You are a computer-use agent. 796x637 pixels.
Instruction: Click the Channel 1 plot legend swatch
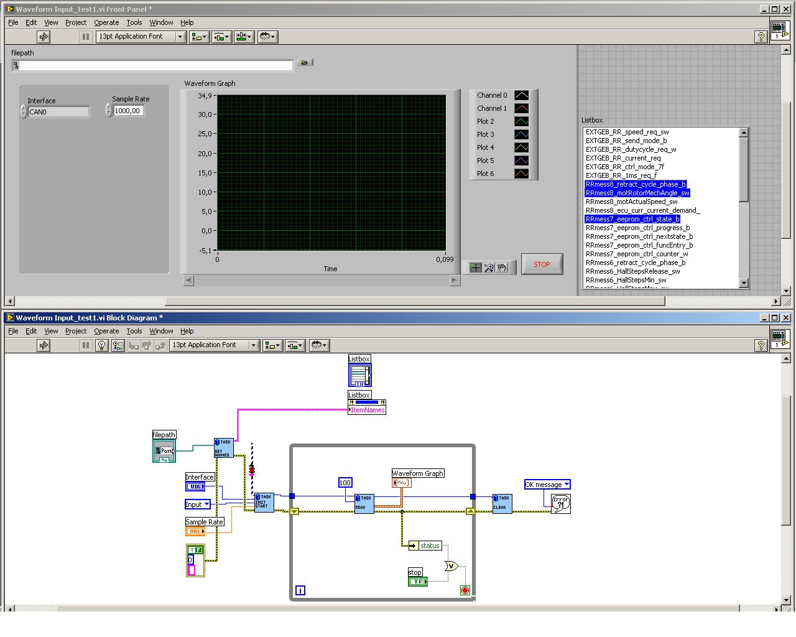(x=521, y=108)
